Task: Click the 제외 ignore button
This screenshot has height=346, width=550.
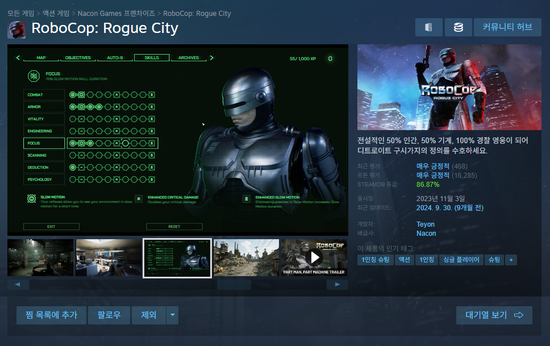Action: point(148,315)
